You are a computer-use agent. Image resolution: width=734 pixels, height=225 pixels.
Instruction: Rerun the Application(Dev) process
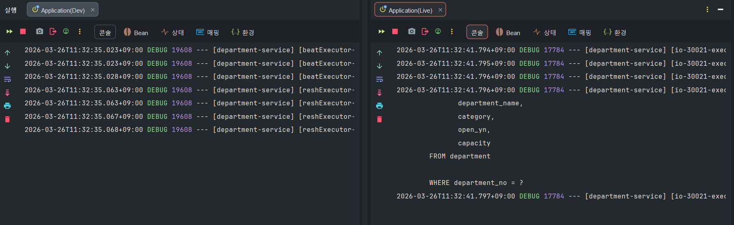9,31
